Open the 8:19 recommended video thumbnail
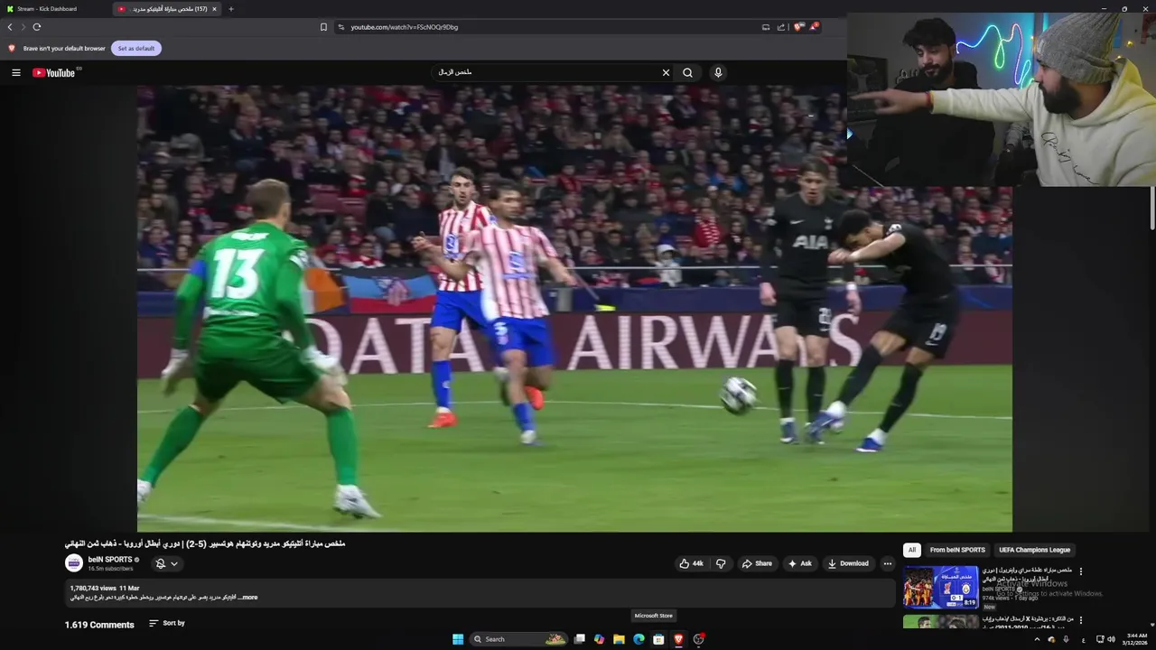Viewport: 1156px width, 650px height. 940,588
